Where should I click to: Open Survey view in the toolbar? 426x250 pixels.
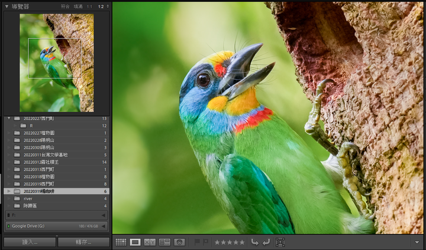click(164, 242)
